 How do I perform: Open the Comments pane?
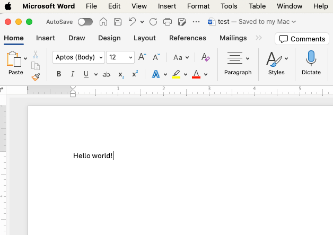tap(302, 39)
